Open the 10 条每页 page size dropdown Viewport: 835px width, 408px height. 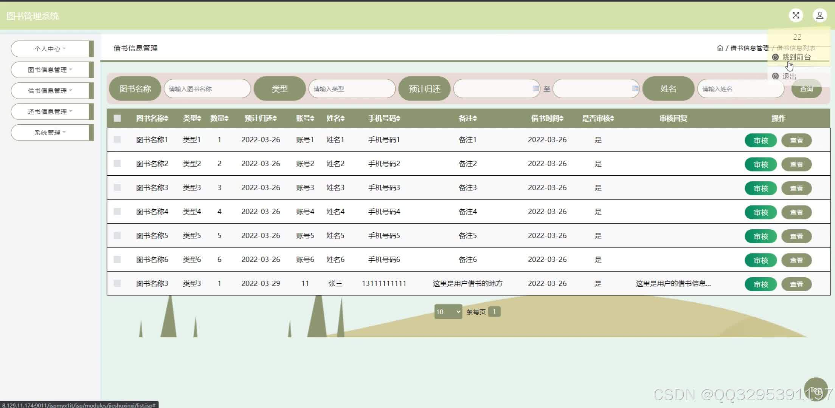pyautogui.click(x=448, y=312)
